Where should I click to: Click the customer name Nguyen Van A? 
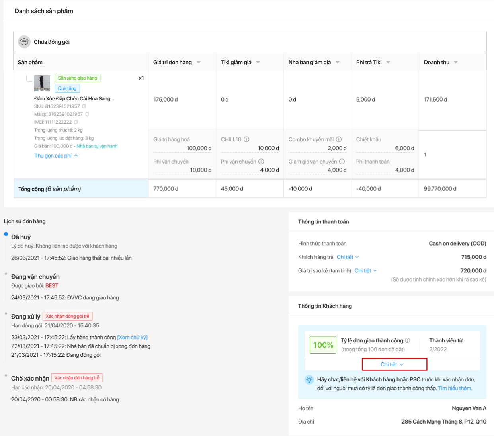point(469,409)
